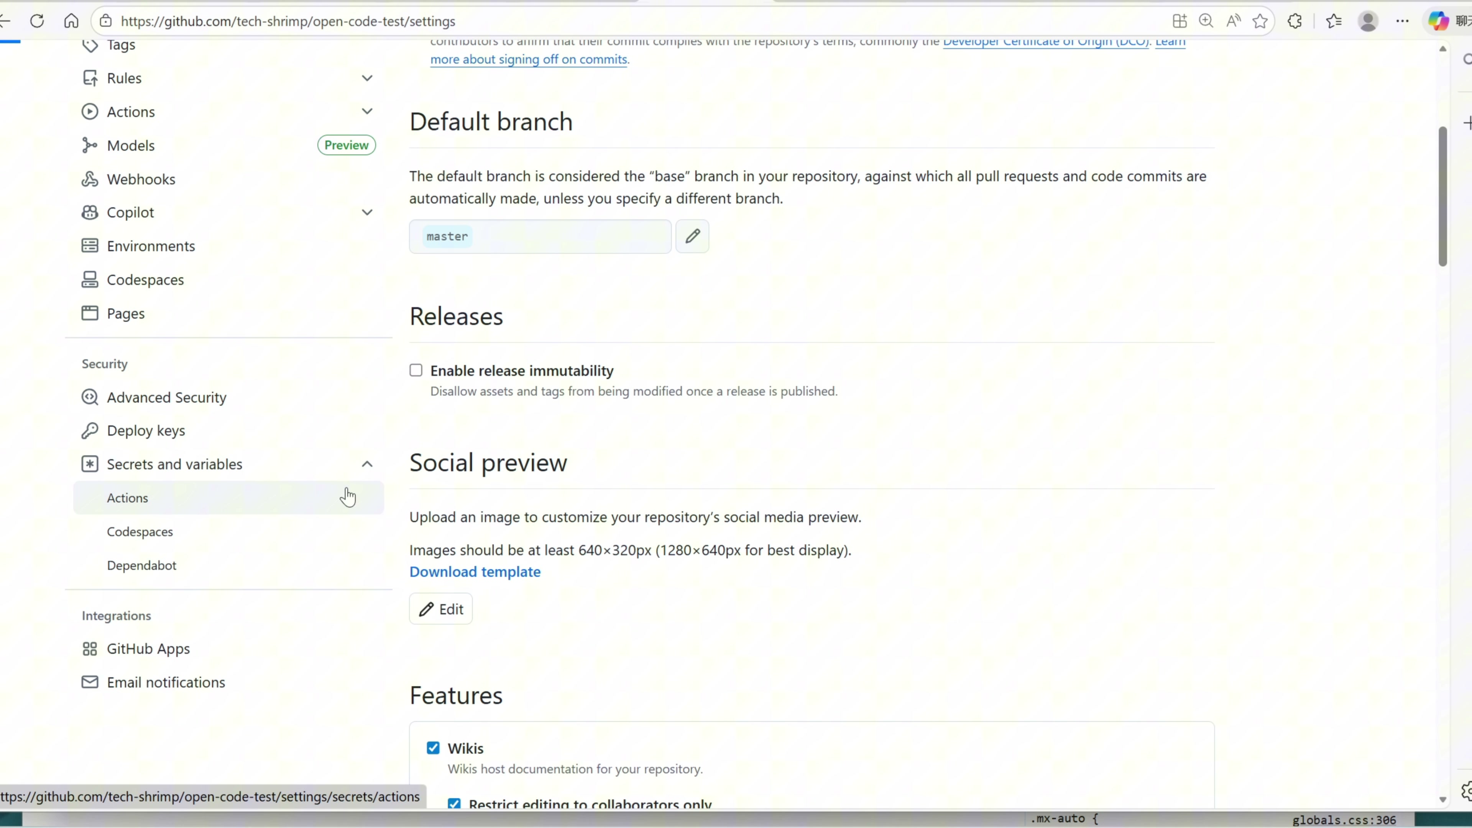Click the browser address bar URL
Screen dimensions: 1472x828
(x=288, y=21)
